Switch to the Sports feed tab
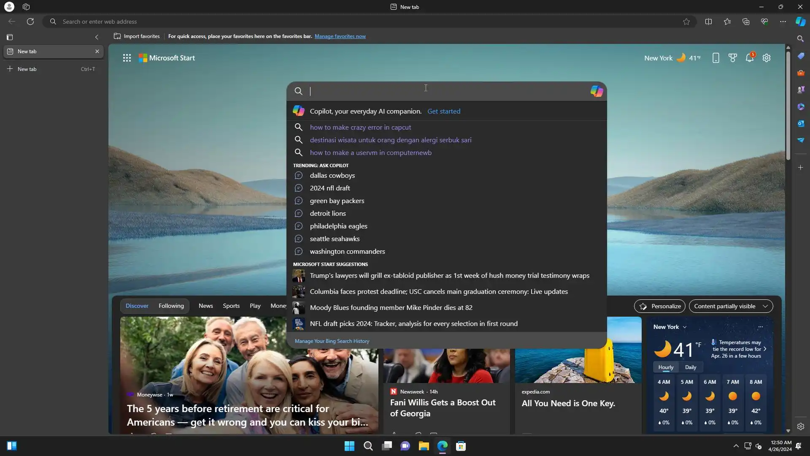The height and width of the screenshot is (456, 810). [x=231, y=306]
